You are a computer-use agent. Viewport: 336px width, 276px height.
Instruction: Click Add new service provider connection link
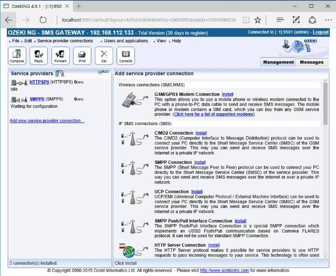(x=47, y=120)
